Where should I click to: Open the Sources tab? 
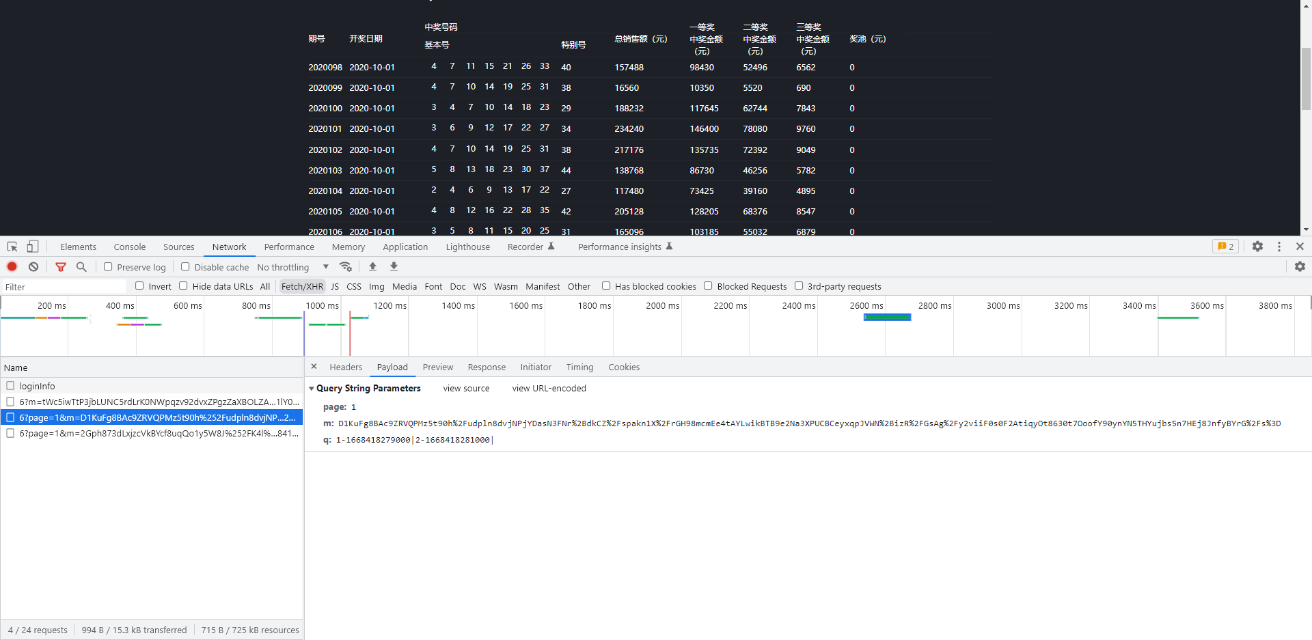coord(179,247)
